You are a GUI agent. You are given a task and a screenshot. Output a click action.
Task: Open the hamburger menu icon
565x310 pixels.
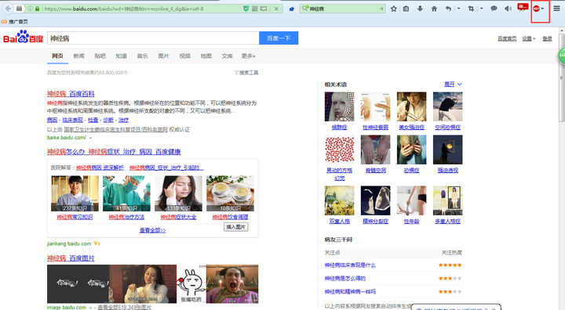pyautogui.click(x=556, y=9)
